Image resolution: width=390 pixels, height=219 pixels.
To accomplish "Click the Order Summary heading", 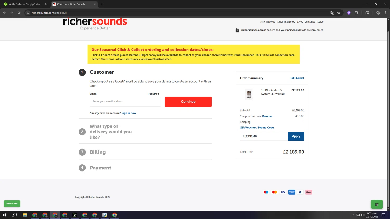I will click(x=251, y=78).
